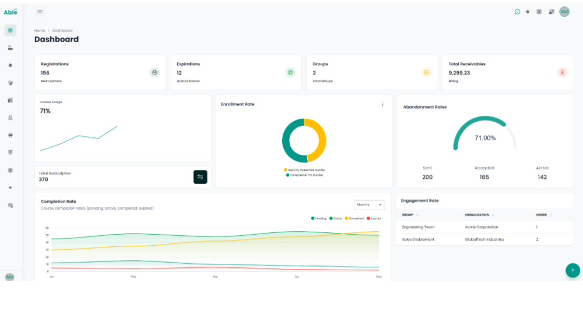This screenshot has height=315, width=583.
Task: Click the fullscreen expand icon in header
Action: [x=552, y=12]
